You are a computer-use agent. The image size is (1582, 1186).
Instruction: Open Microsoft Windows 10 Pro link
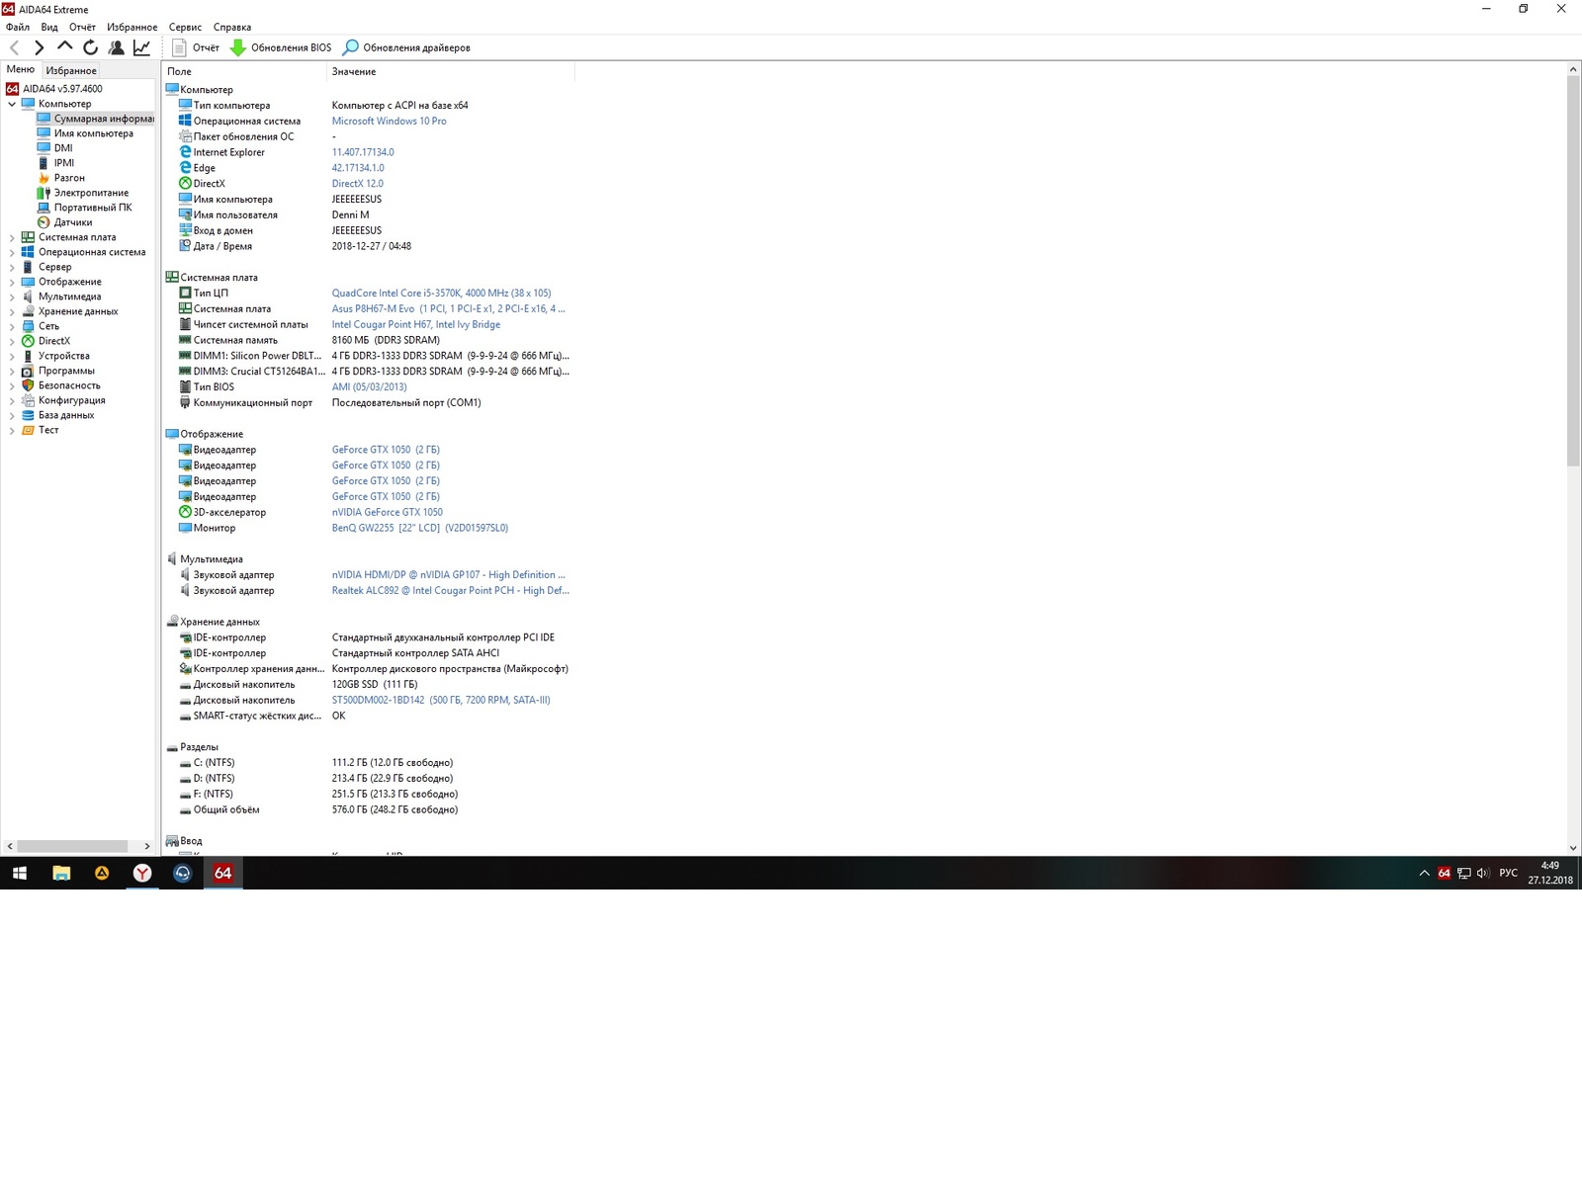pyautogui.click(x=389, y=121)
